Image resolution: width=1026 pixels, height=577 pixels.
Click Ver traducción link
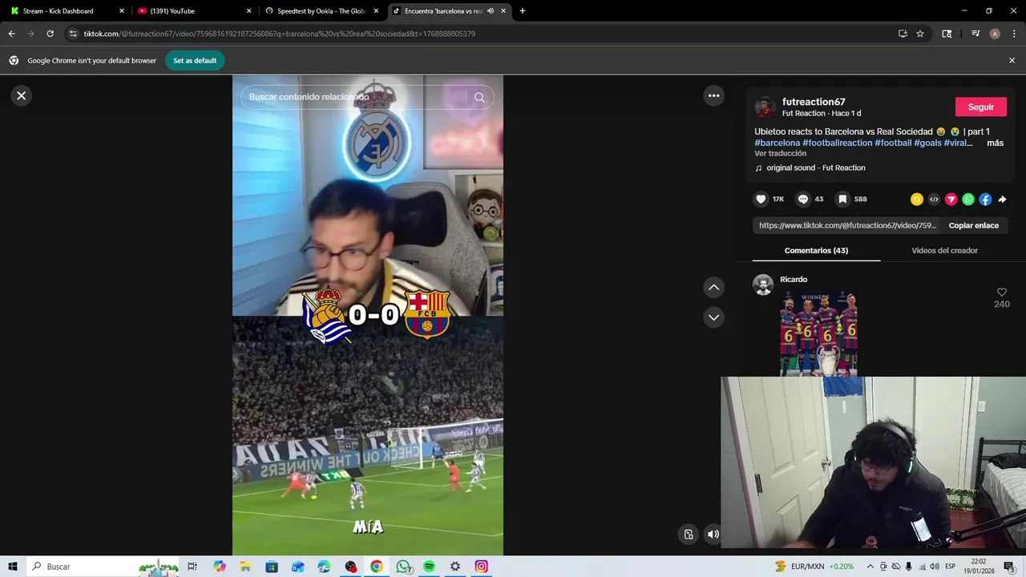(x=780, y=153)
